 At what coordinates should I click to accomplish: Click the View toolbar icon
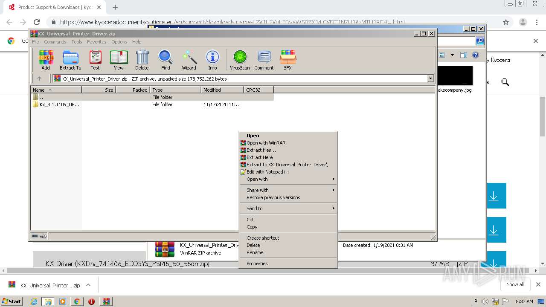(x=119, y=60)
